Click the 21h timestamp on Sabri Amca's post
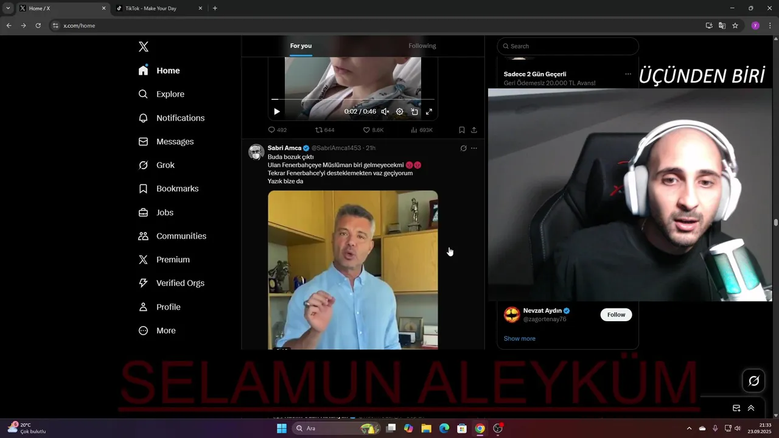This screenshot has width=779, height=438. coord(371,148)
